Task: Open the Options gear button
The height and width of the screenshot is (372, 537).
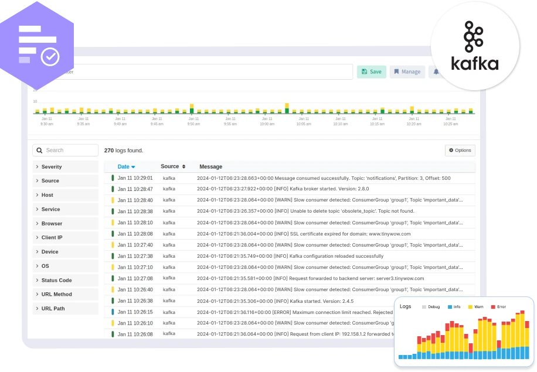Action: [x=460, y=150]
